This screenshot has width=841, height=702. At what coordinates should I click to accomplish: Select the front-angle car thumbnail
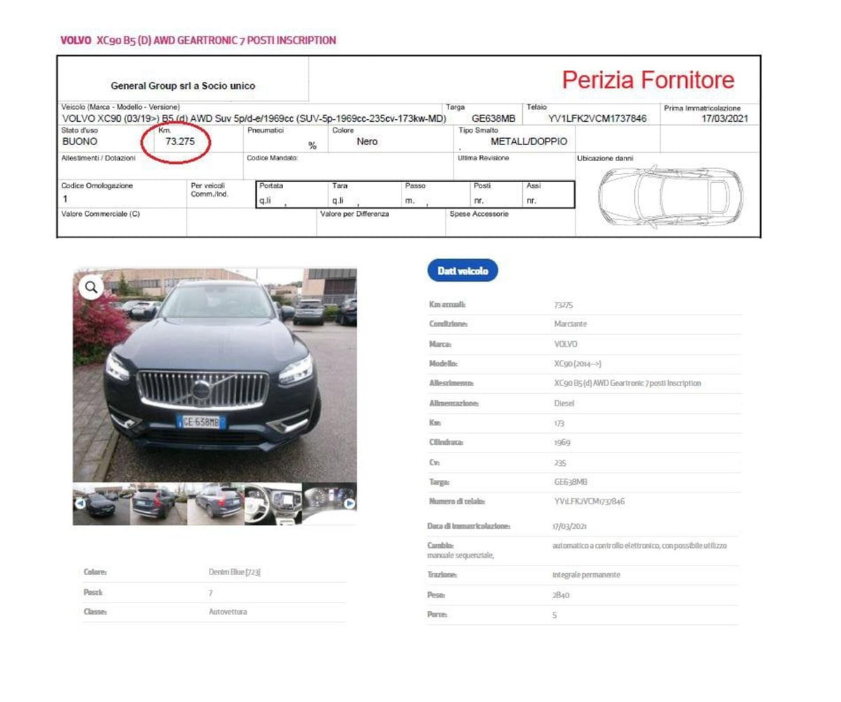(101, 504)
